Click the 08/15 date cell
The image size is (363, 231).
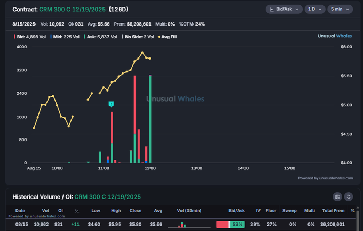[x=21, y=224]
